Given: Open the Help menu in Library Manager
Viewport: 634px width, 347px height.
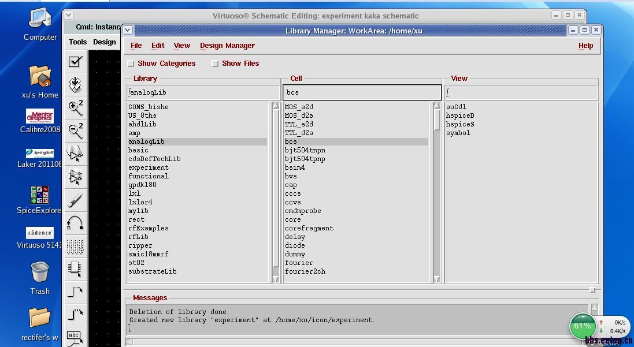Looking at the screenshot, I should click(585, 46).
